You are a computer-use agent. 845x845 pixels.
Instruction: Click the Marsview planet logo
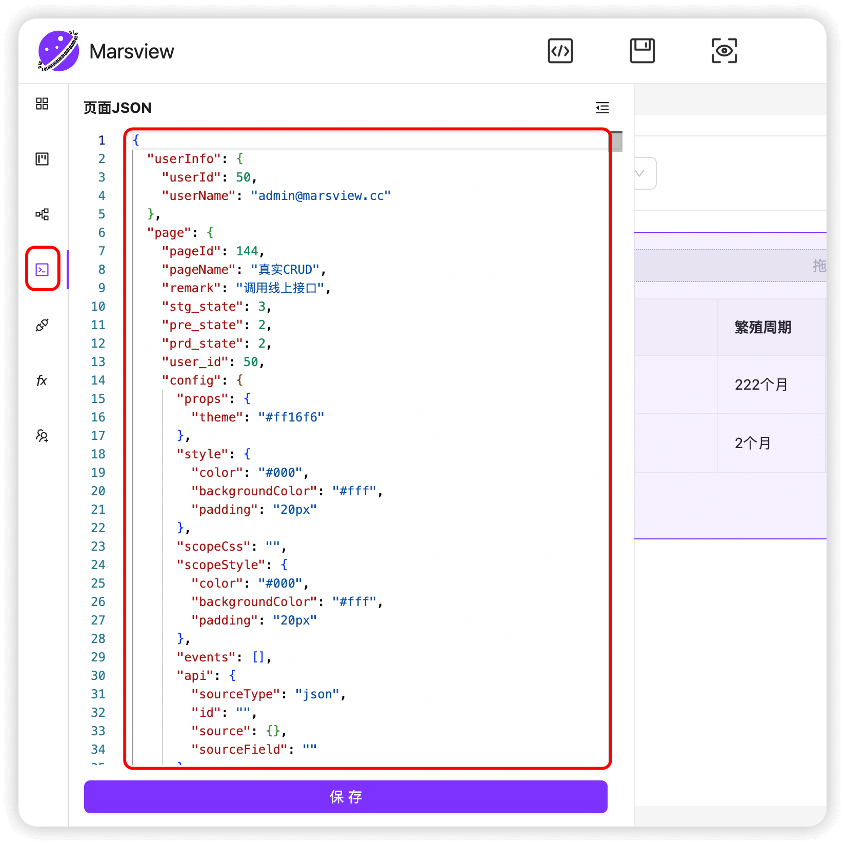coord(58,51)
